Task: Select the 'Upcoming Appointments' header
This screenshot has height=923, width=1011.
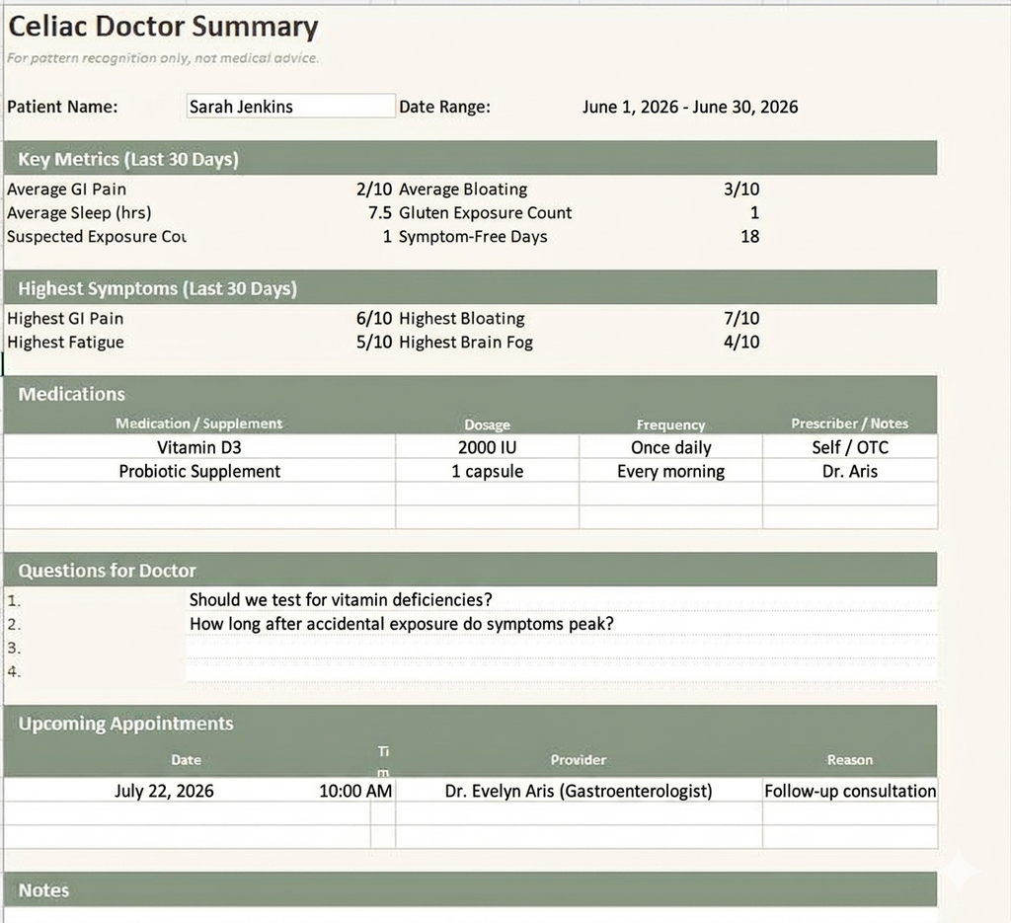Action: click(125, 724)
